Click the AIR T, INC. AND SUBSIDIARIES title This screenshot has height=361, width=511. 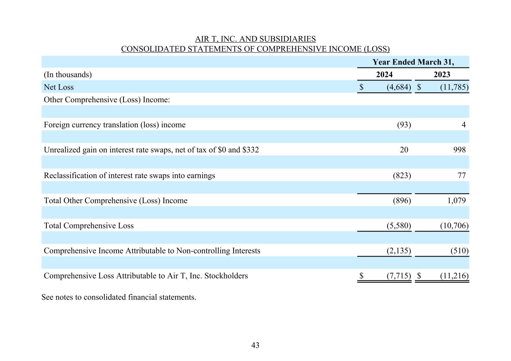[255, 39]
